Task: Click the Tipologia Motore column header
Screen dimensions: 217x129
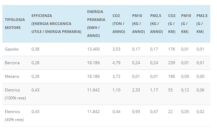Action: tap(15, 24)
